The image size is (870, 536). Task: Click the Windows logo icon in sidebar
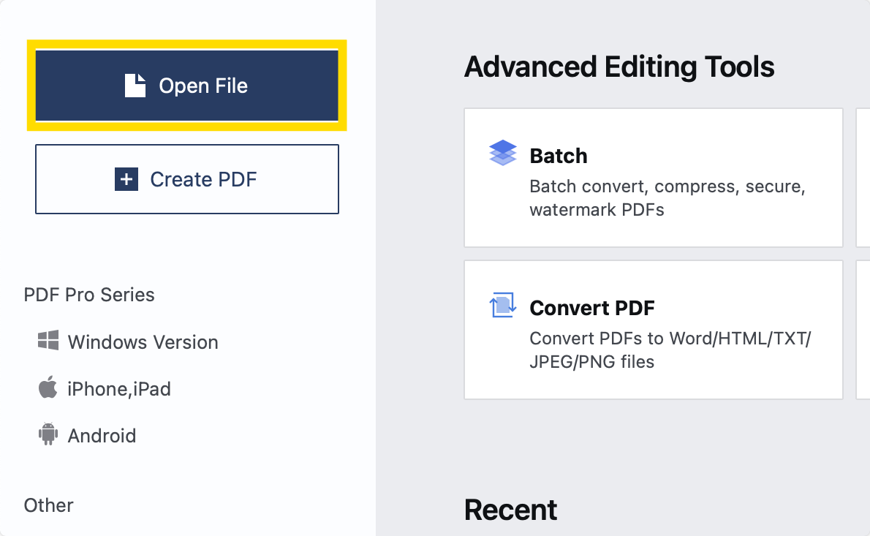tap(48, 341)
